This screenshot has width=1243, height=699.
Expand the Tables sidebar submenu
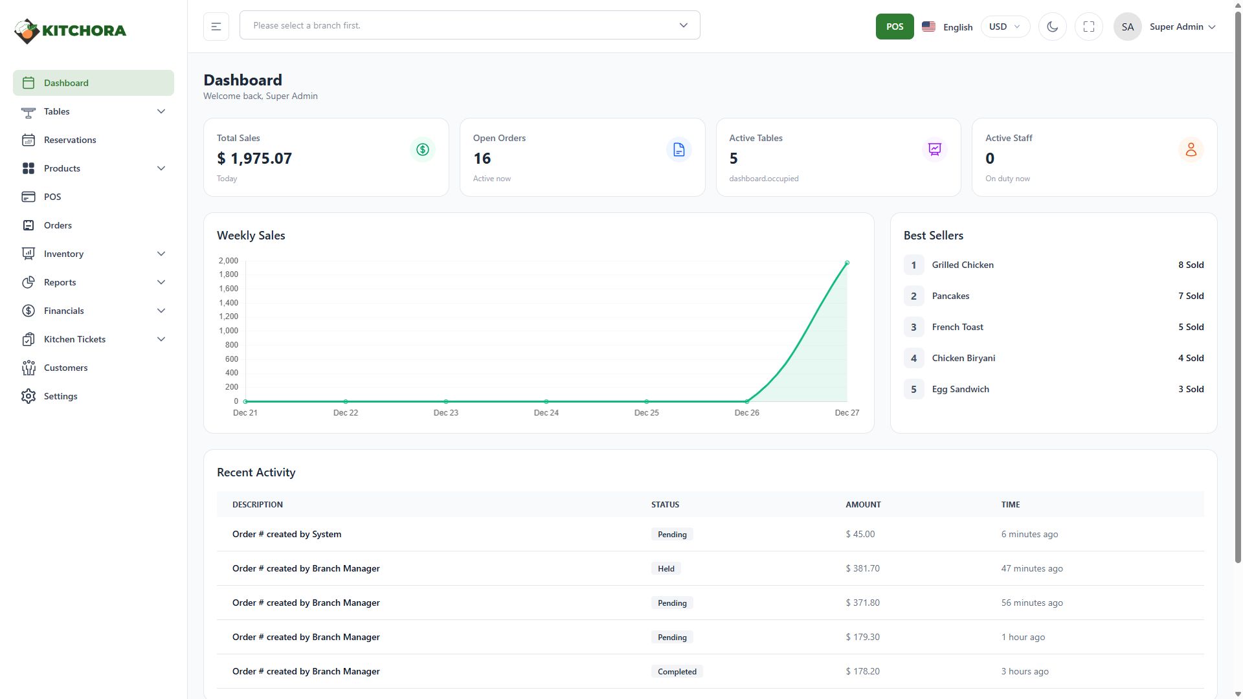pos(161,111)
